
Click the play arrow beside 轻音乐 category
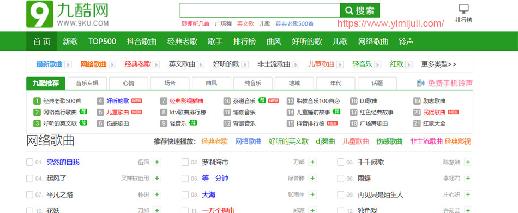(378, 64)
